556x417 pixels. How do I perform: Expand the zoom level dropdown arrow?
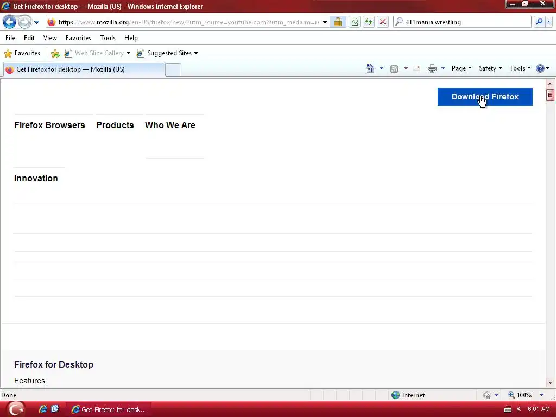[x=541, y=395]
